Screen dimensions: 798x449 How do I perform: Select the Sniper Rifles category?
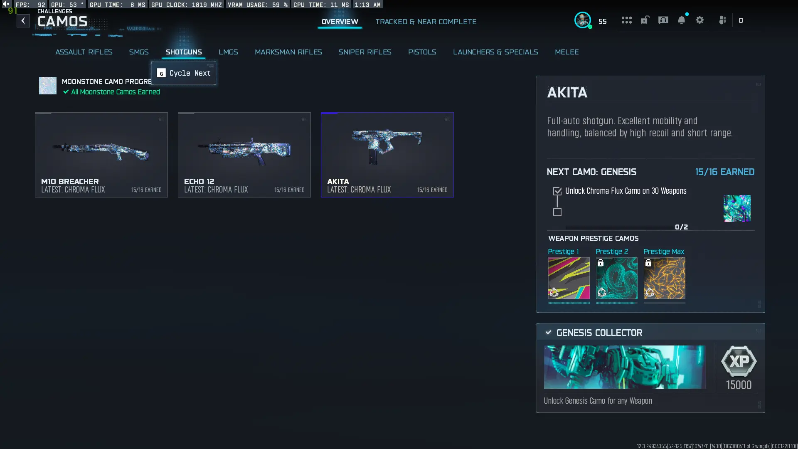coord(365,52)
